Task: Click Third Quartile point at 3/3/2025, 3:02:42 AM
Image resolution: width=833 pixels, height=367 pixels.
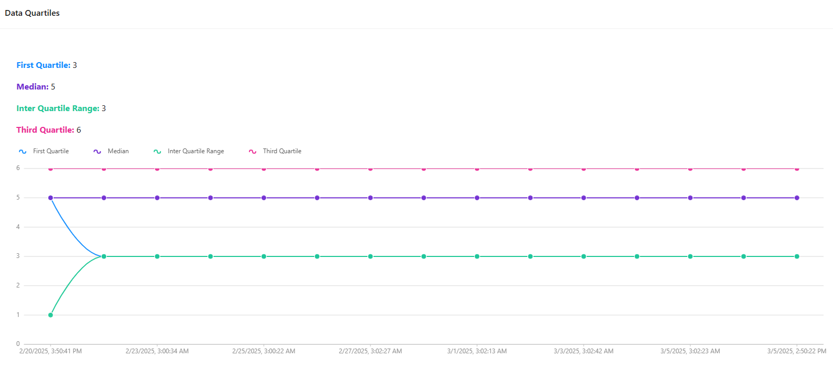Action: [584, 169]
